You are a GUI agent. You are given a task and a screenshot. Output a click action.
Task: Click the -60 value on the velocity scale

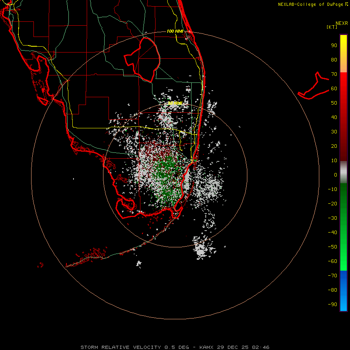[x=332, y=261]
